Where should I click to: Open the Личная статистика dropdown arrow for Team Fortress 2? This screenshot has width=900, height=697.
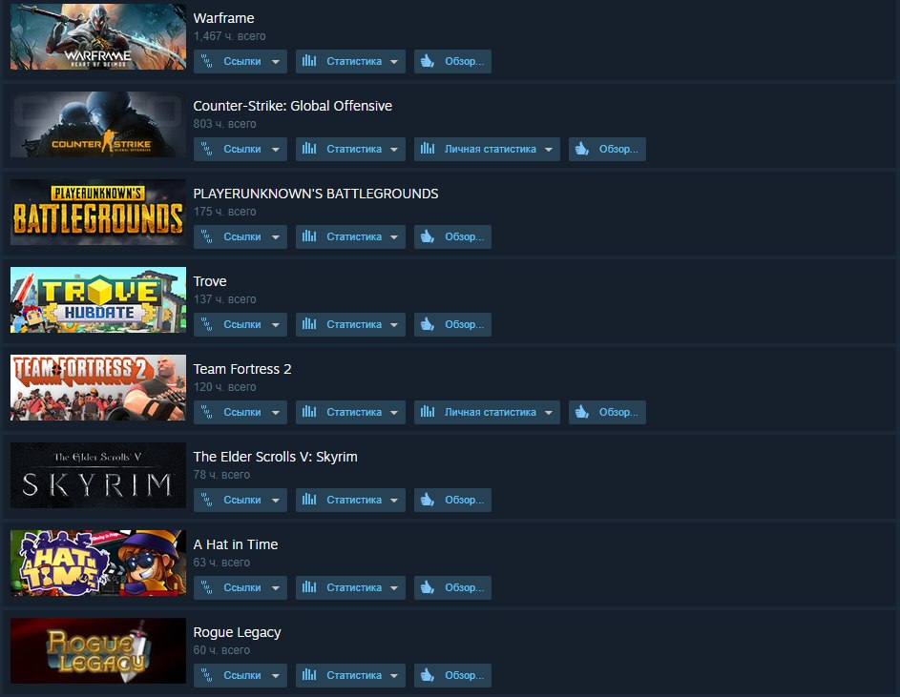(549, 413)
